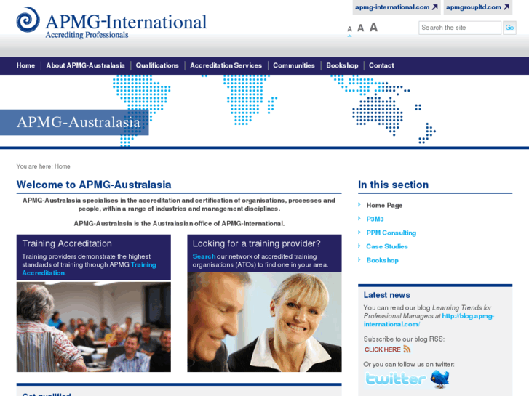Click Looking for a training provider heading

[x=256, y=243]
